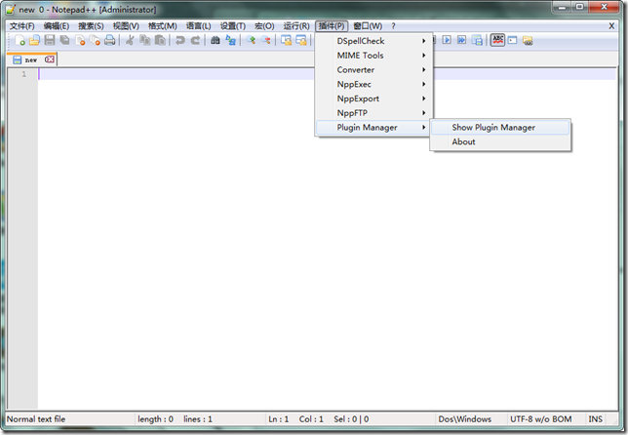This screenshot has height=435, width=628.
Task: Click the Close All documents icon
Action: coord(95,40)
